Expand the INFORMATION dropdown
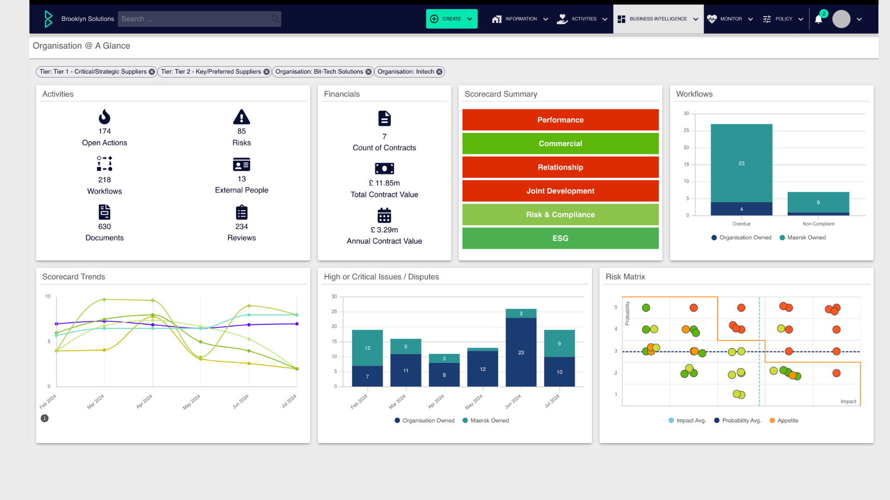This screenshot has width=890, height=500. [519, 19]
